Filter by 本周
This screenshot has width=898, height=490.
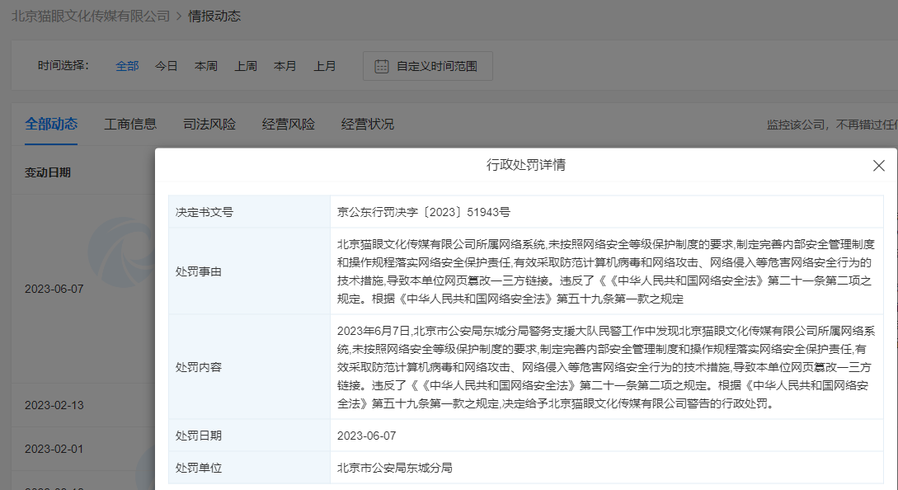coord(205,67)
